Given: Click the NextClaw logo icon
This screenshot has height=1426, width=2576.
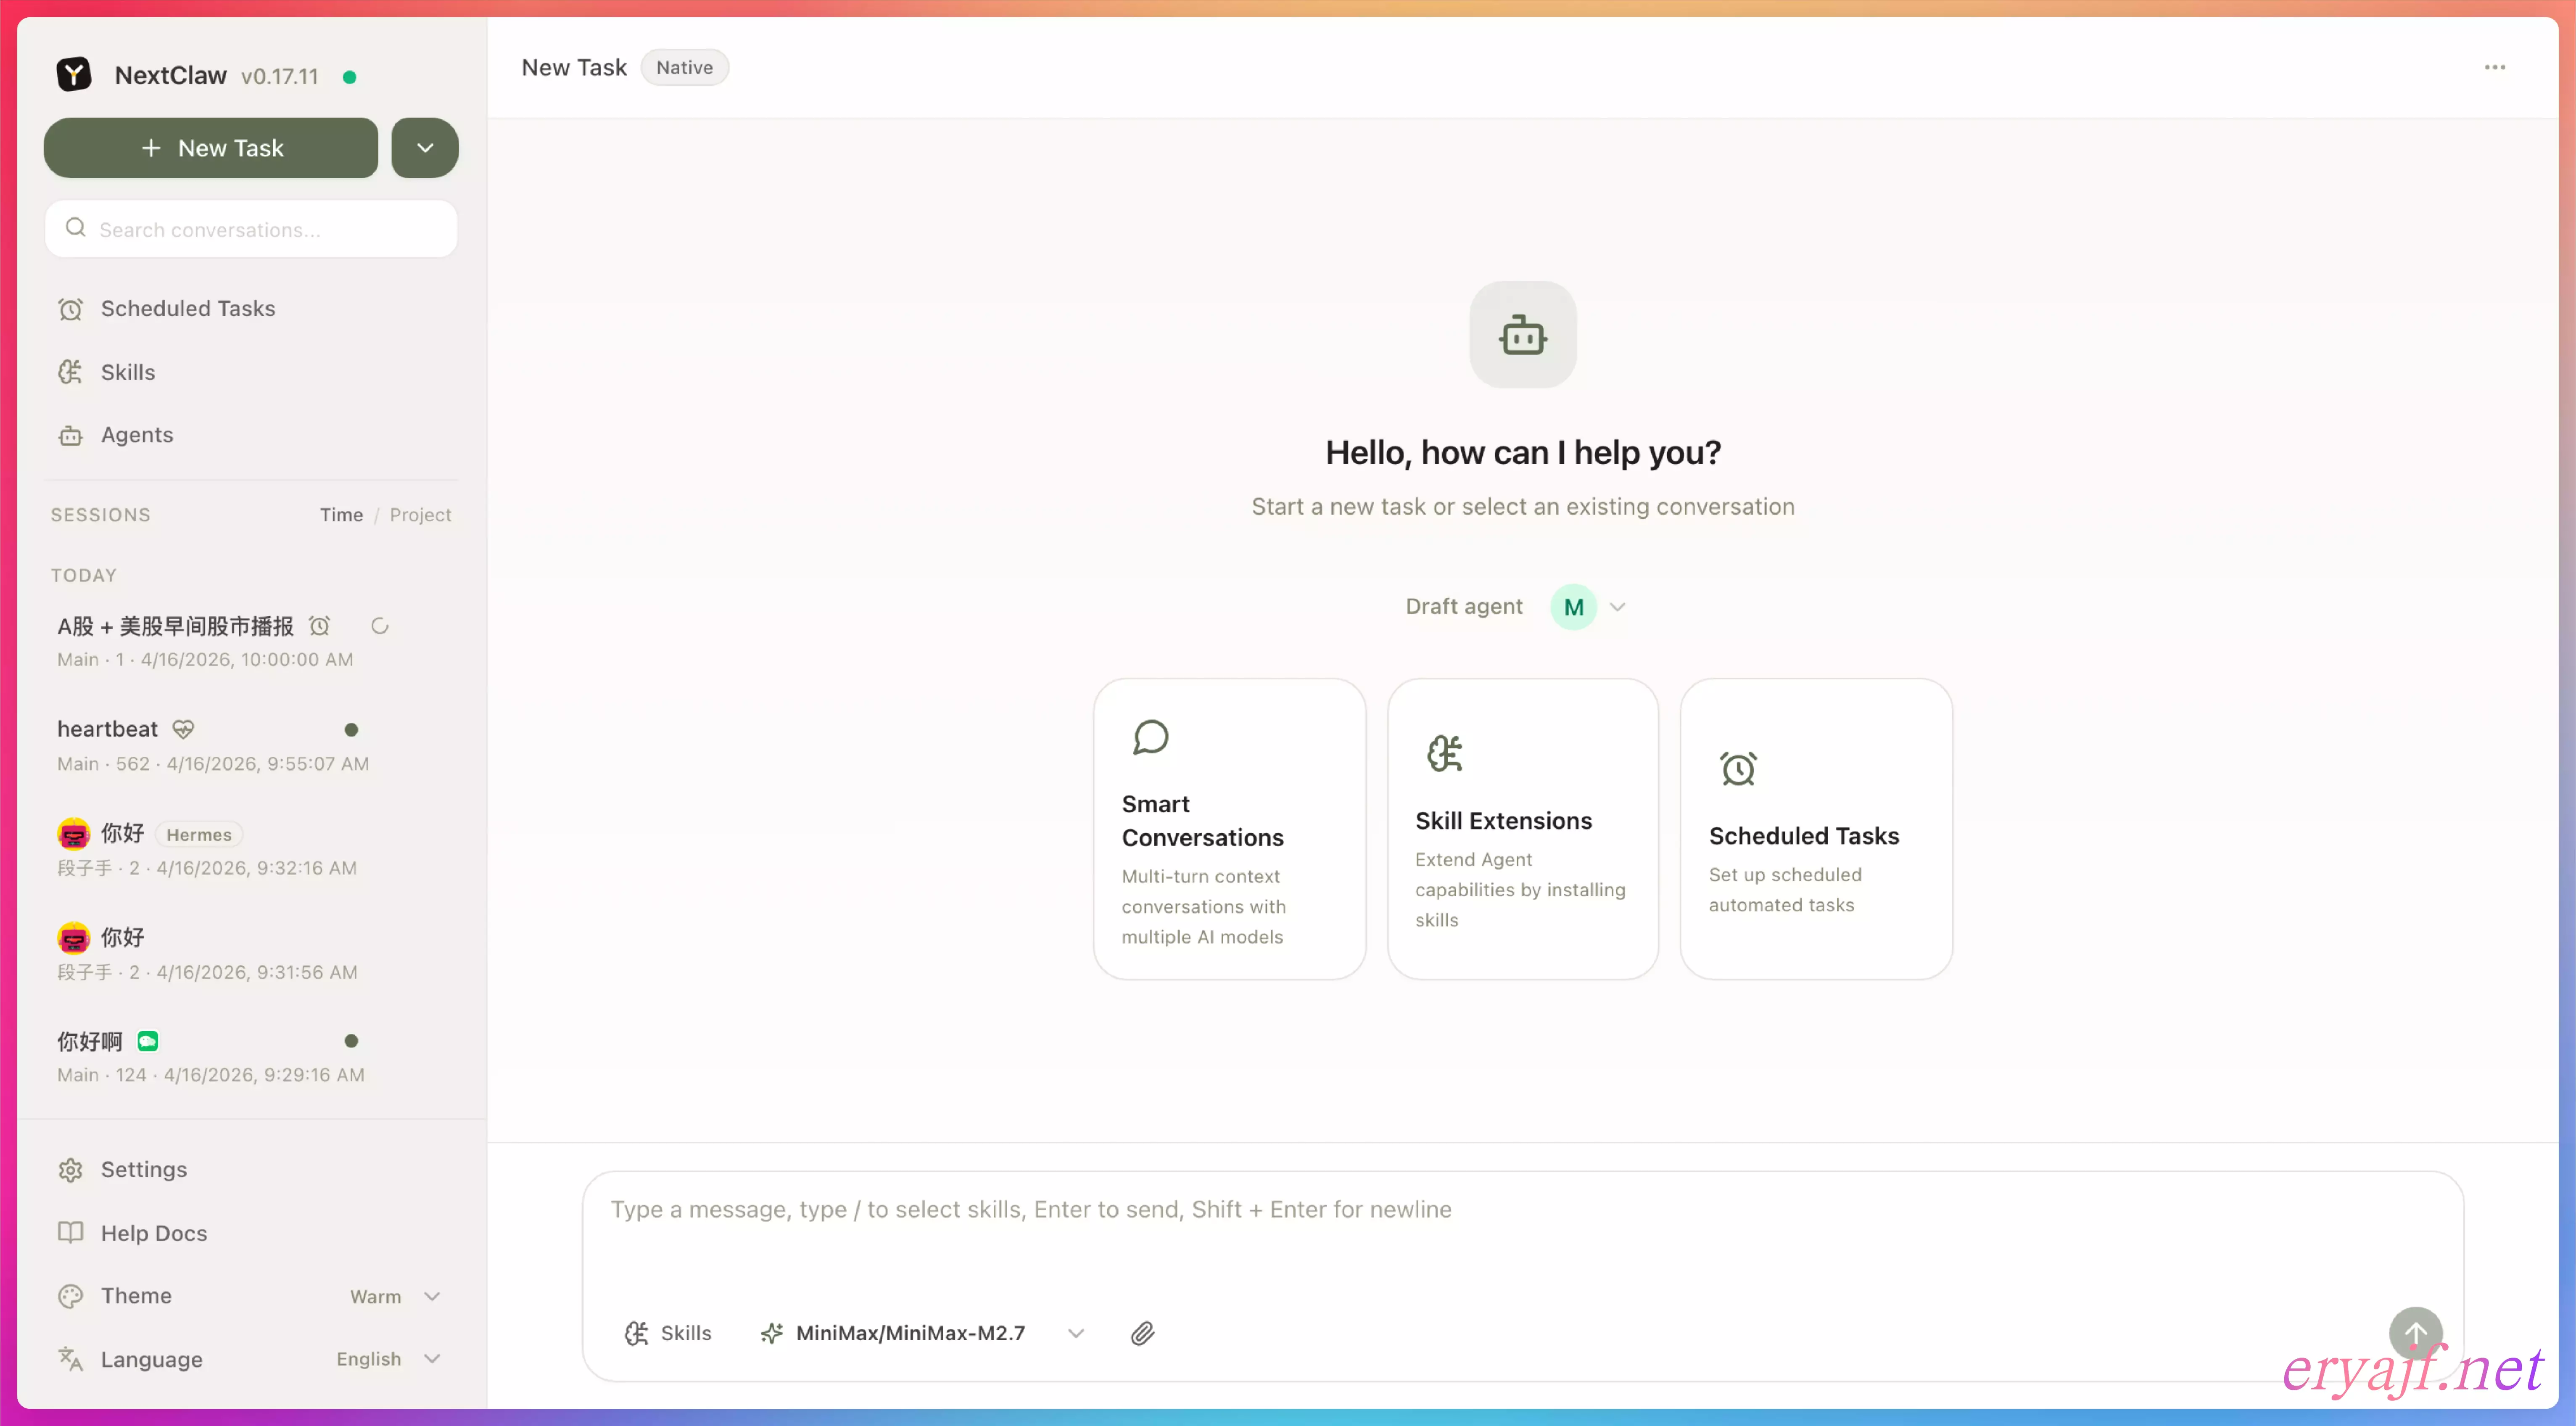Looking at the screenshot, I should [73, 75].
